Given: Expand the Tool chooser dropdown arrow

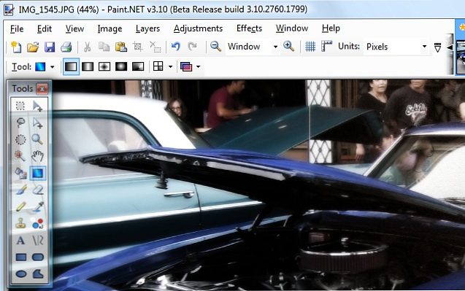Looking at the screenshot, I should (53, 67).
